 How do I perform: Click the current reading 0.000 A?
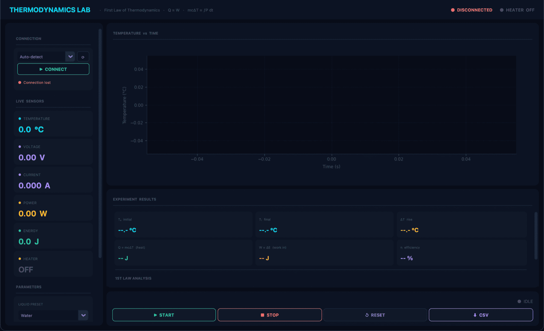pos(34,186)
